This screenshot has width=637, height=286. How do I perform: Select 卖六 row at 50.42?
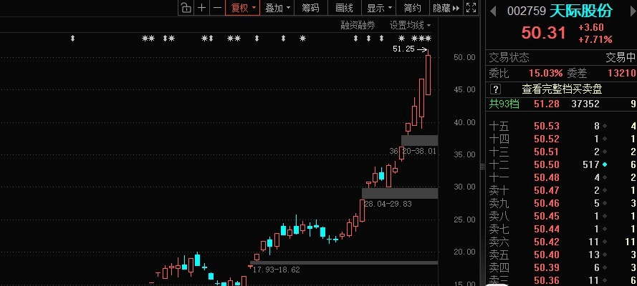(562, 242)
